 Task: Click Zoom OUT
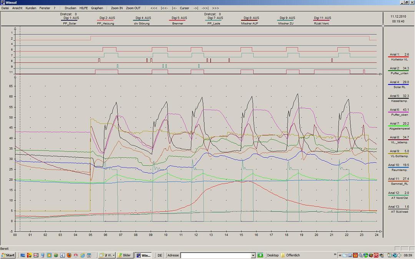(133, 8)
